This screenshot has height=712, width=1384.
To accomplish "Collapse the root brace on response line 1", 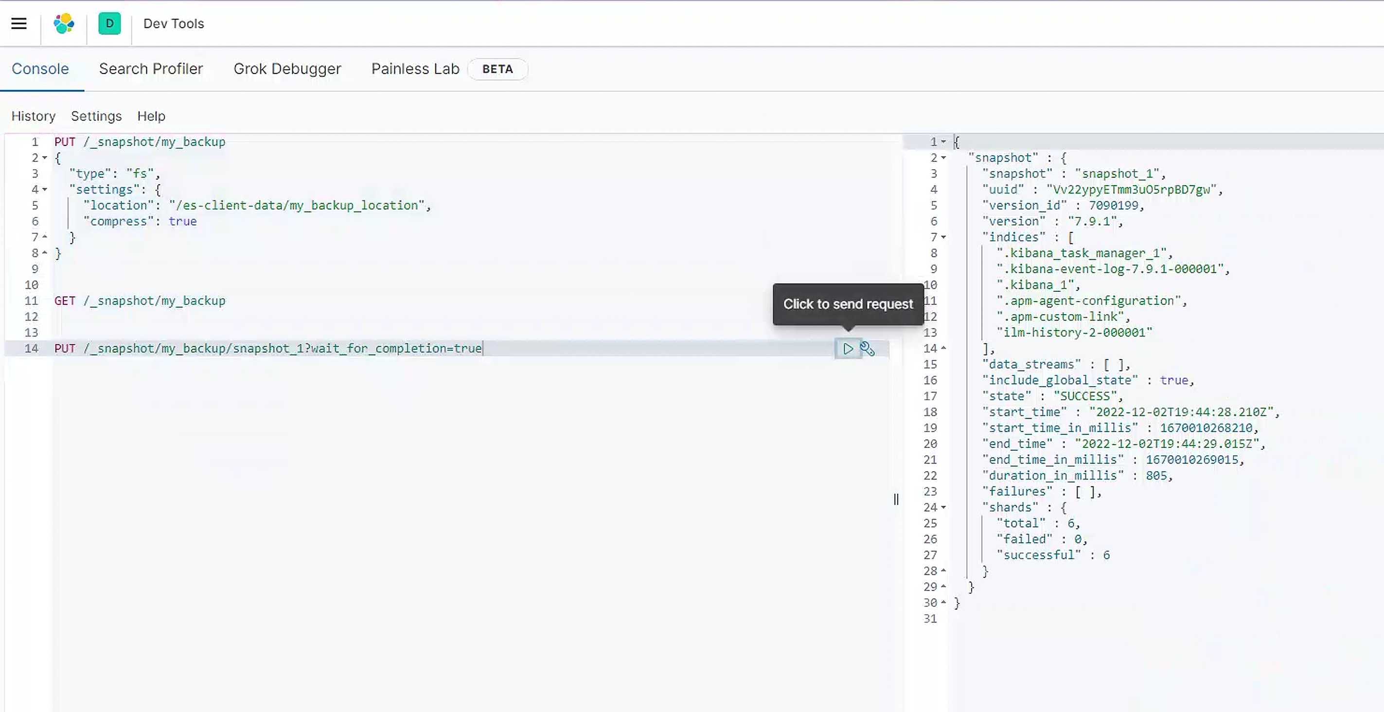I will (943, 142).
